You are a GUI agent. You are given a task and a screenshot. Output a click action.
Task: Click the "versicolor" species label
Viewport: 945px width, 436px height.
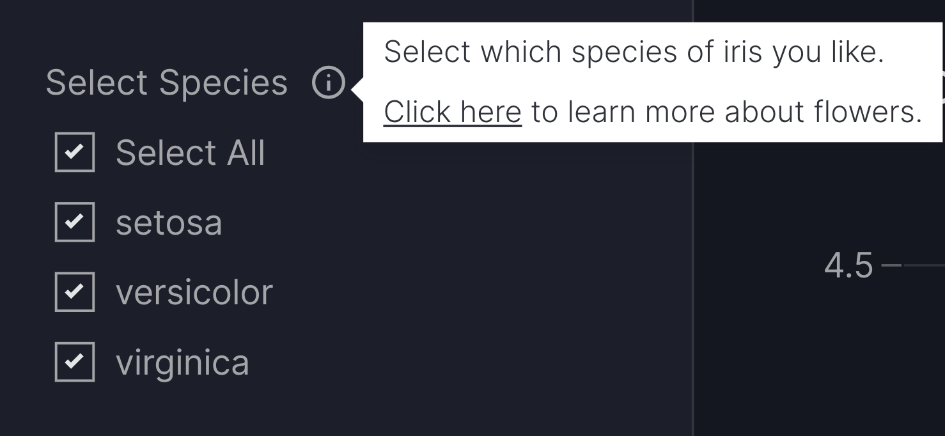(x=194, y=292)
